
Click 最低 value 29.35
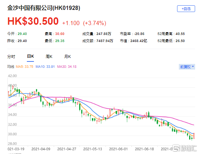coord(60,41)
